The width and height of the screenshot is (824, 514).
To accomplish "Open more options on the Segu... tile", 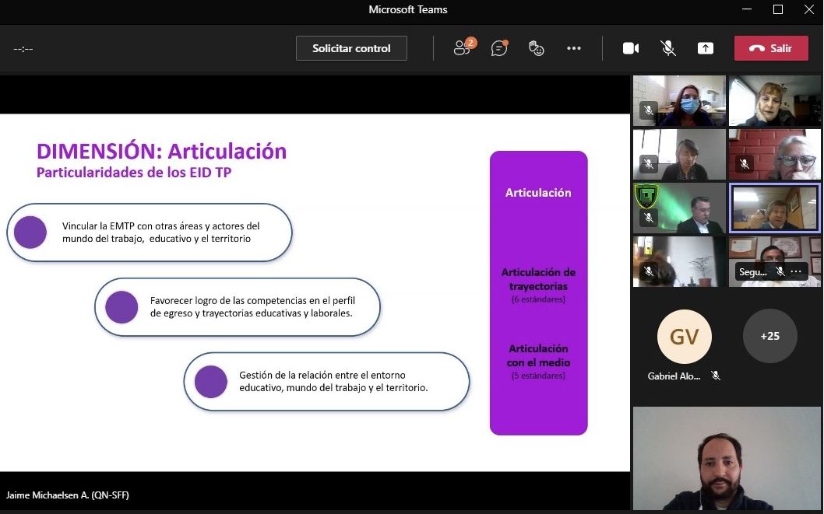I will [796, 271].
